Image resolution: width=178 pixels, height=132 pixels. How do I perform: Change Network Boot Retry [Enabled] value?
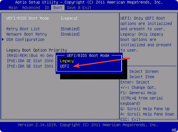point(70,34)
